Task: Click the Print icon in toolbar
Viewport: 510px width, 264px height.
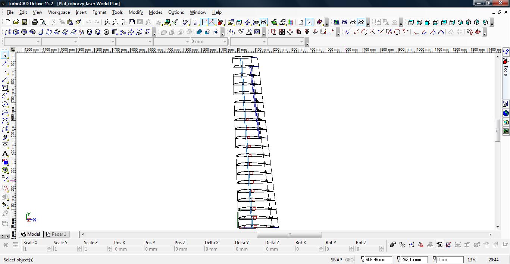Action: coord(35,22)
